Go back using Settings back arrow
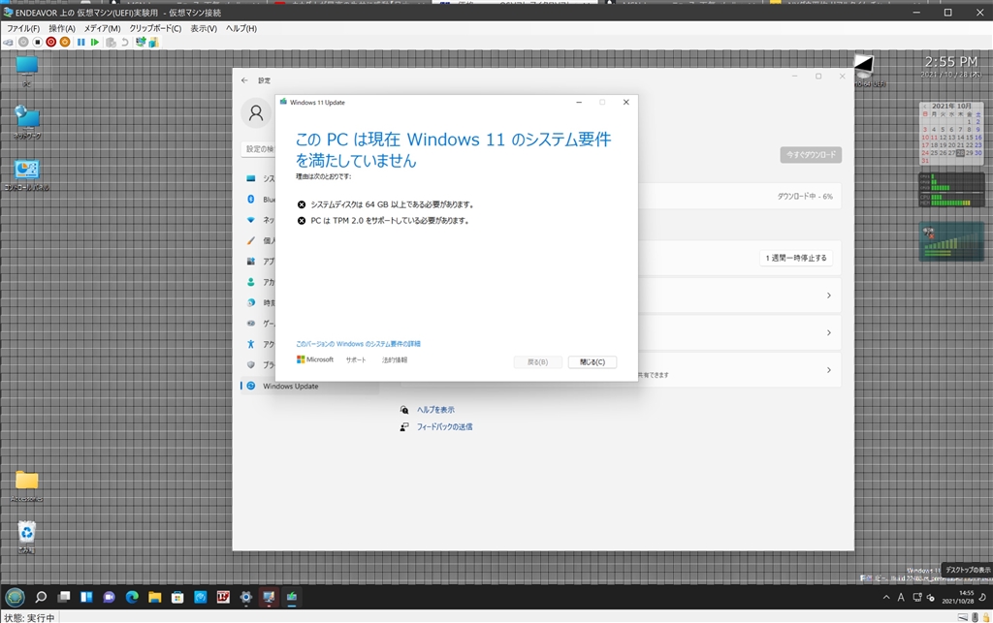 [244, 80]
